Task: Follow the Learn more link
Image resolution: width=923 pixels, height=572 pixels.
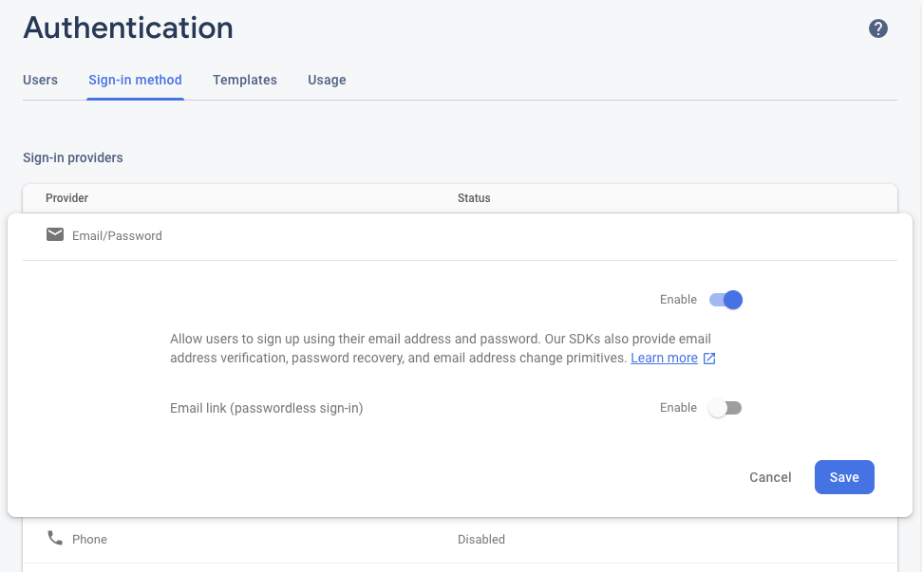Action: coord(664,358)
